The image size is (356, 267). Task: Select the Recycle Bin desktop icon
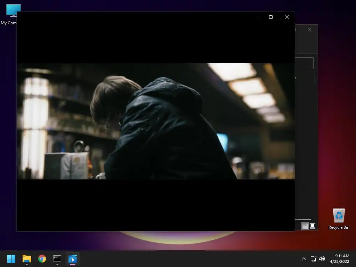click(x=339, y=219)
